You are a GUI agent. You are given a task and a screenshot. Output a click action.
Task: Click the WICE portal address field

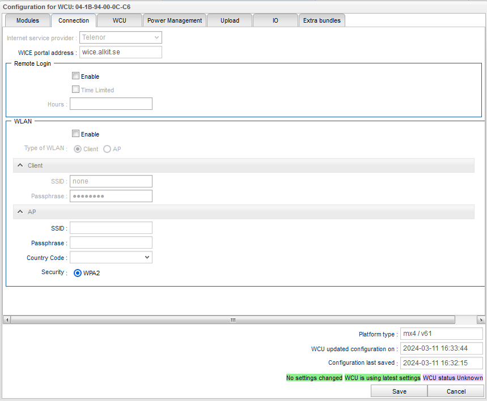(x=120, y=52)
